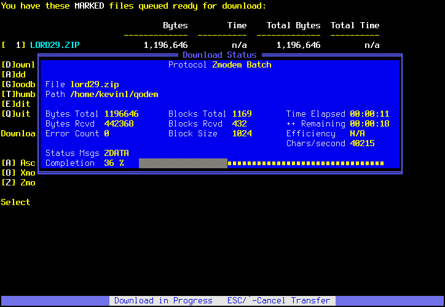The width and height of the screenshot is (445, 307).
Task: Click the path /home/kevinl/qodem
Action: coord(114,94)
